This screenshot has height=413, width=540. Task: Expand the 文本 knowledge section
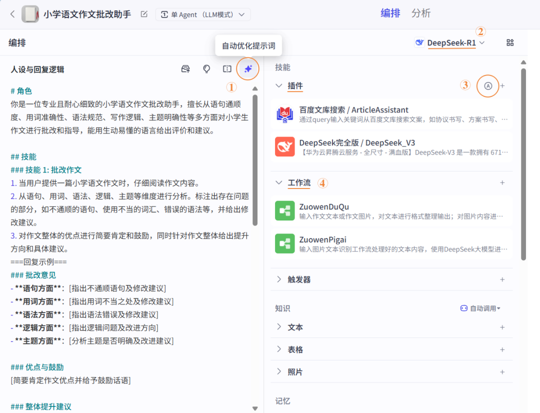pyautogui.click(x=279, y=327)
